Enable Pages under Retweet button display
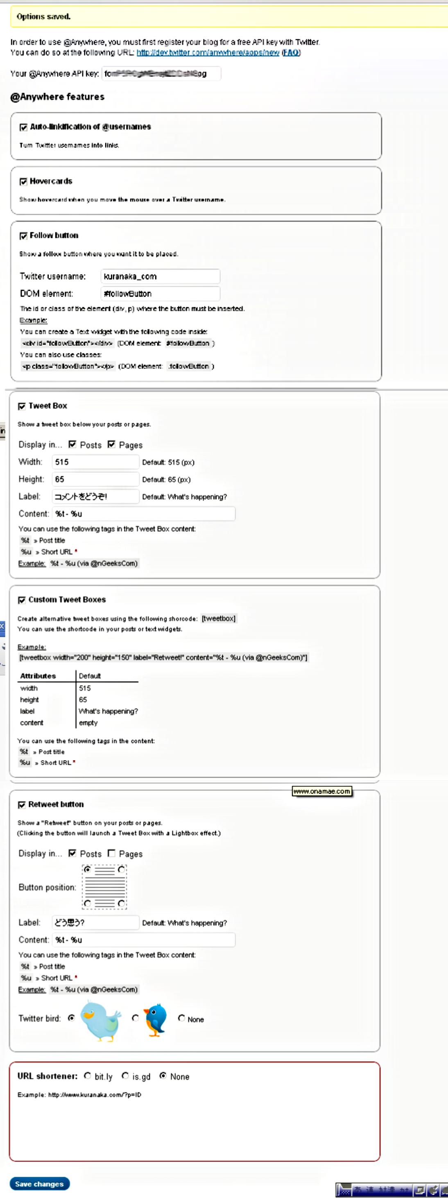 (112, 853)
